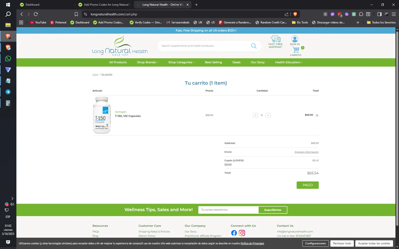Open YouTube bookmark
This screenshot has height=249, width=399.
(x=38, y=23)
